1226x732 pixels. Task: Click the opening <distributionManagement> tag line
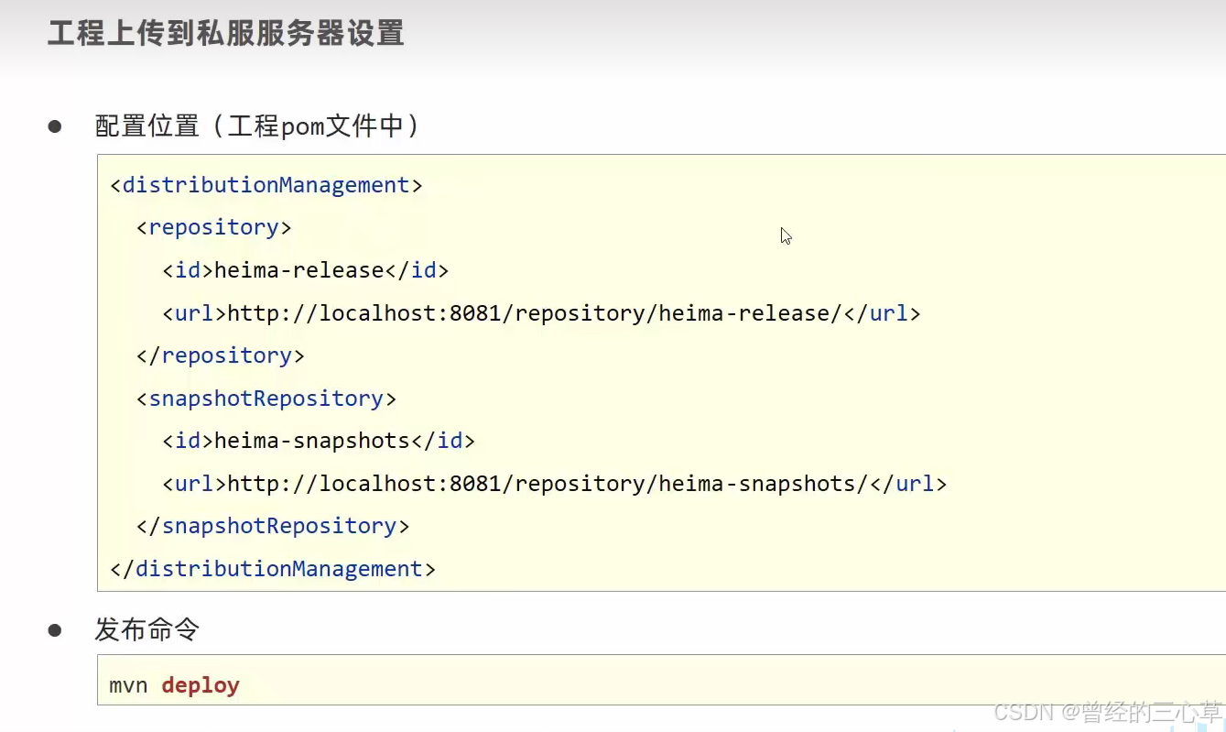click(x=266, y=185)
